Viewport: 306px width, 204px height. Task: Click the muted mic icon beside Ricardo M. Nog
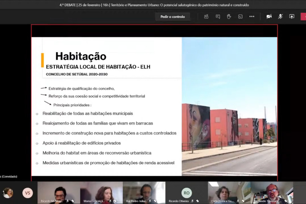[68, 201]
